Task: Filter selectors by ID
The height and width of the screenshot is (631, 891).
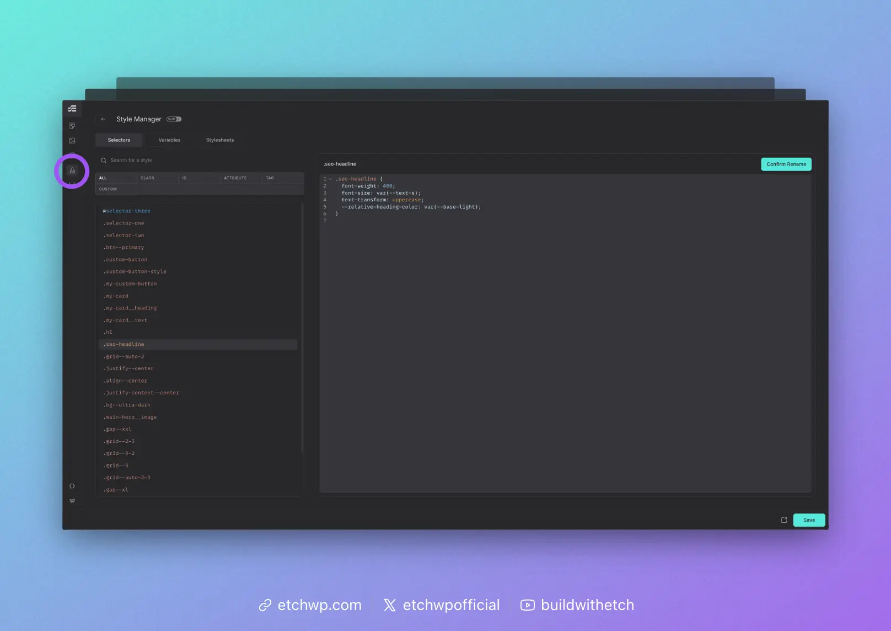Action: tap(185, 178)
